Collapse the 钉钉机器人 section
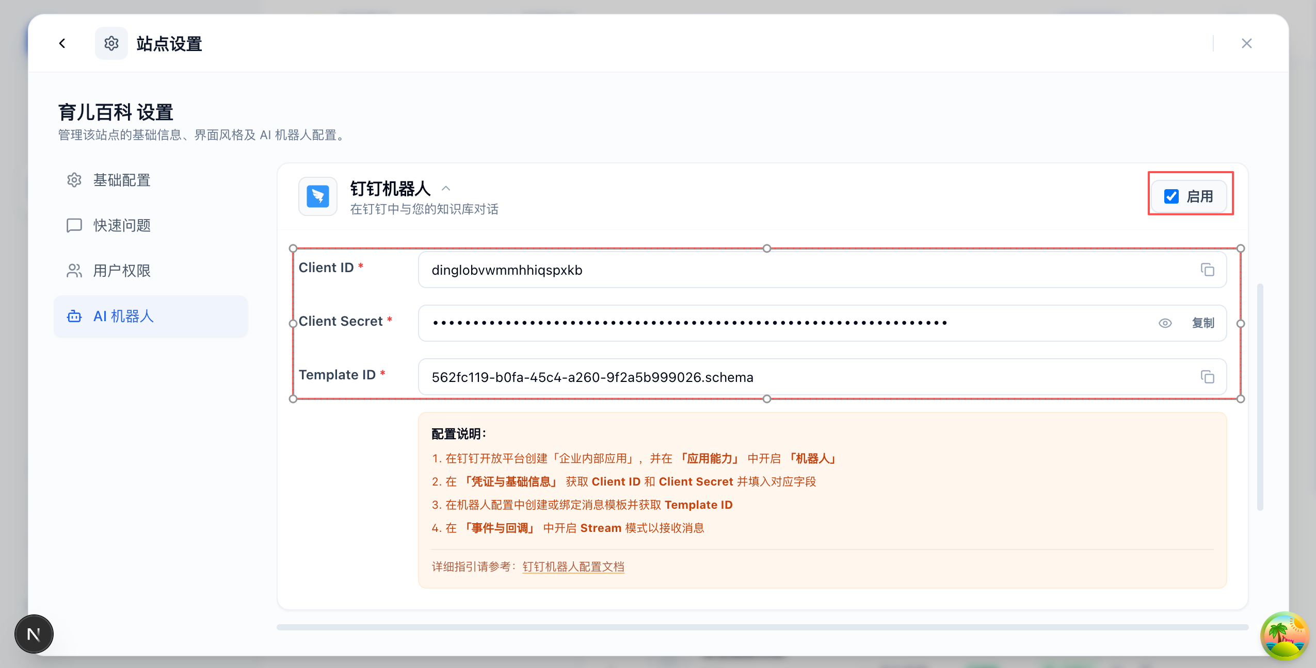This screenshot has height=668, width=1316. pos(445,188)
